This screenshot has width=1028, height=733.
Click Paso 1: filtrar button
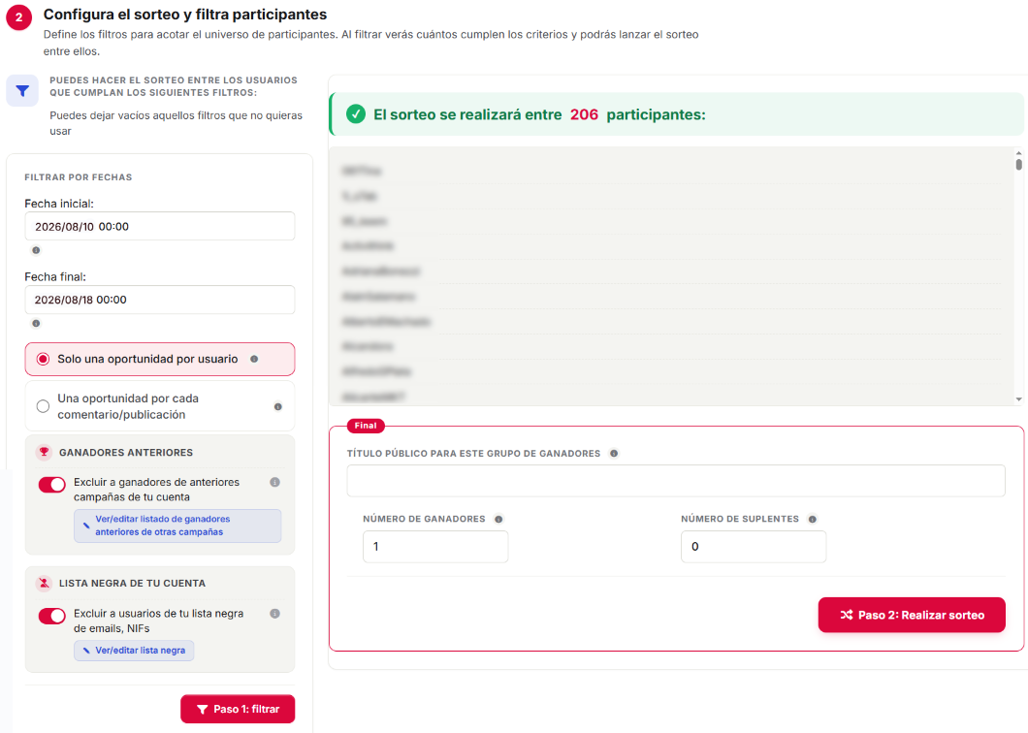[238, 709]
